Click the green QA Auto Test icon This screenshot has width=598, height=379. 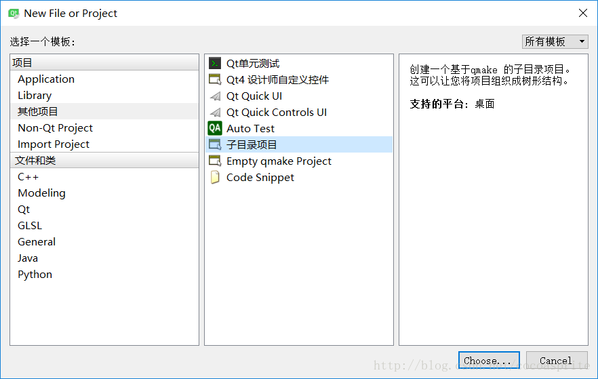click(x=215, y=129)
